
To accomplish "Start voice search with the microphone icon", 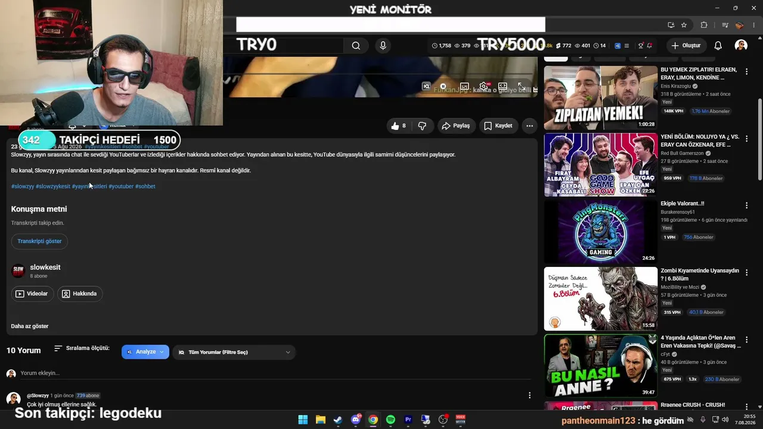I will [x=383, y=45].
